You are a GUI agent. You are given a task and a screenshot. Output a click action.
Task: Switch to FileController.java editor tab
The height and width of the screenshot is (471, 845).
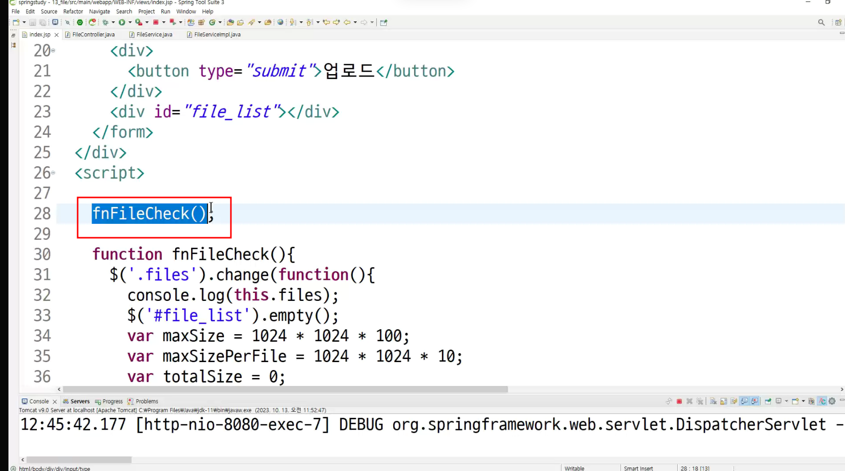click(90, 34)
